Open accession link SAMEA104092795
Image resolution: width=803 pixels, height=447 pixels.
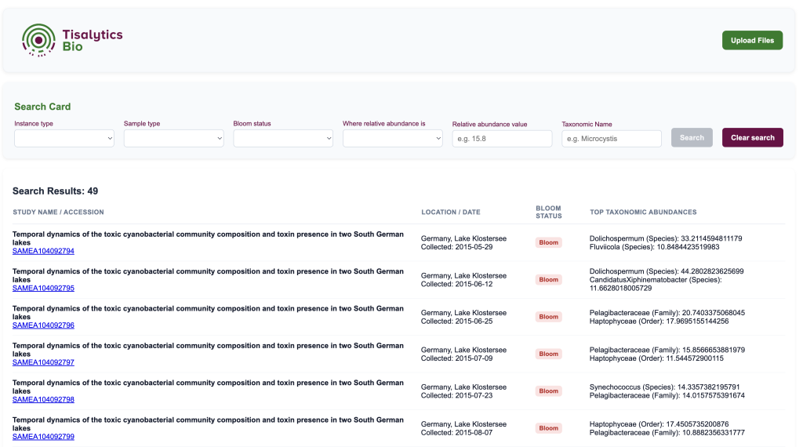coord(43,288)
